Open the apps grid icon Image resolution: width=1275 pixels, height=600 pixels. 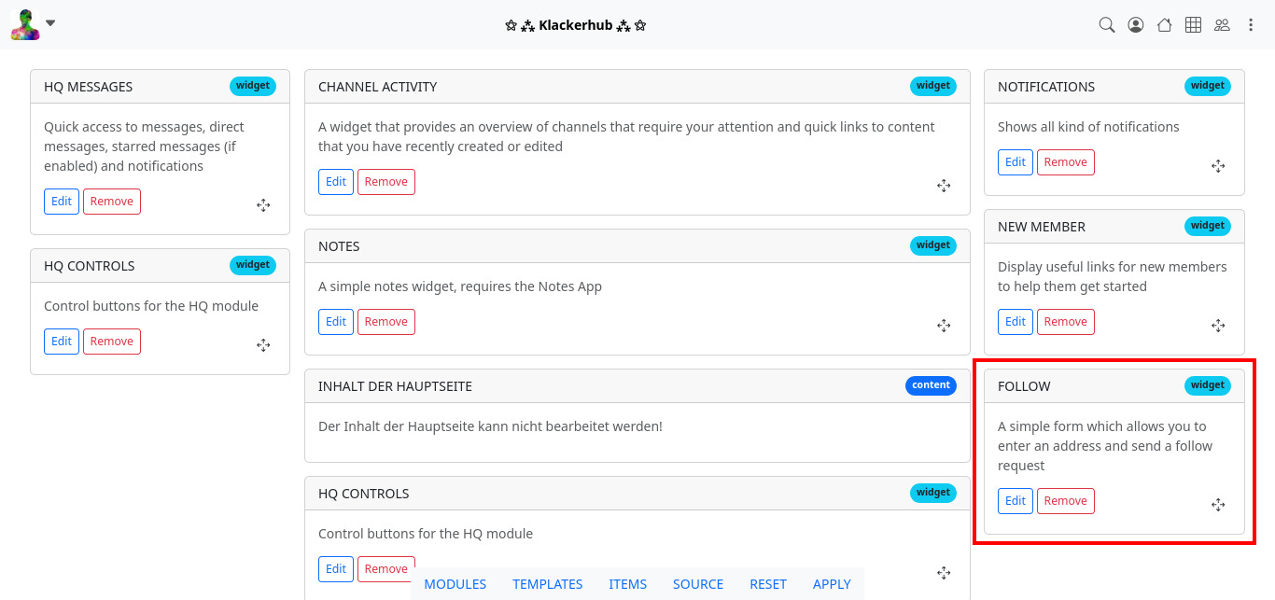point(1193,25)
